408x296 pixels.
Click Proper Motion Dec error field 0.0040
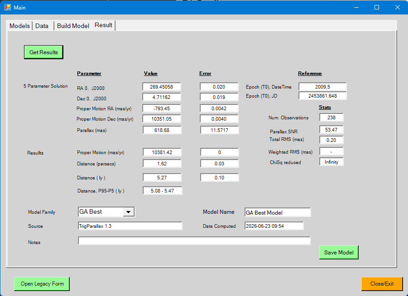click(219, 119)
